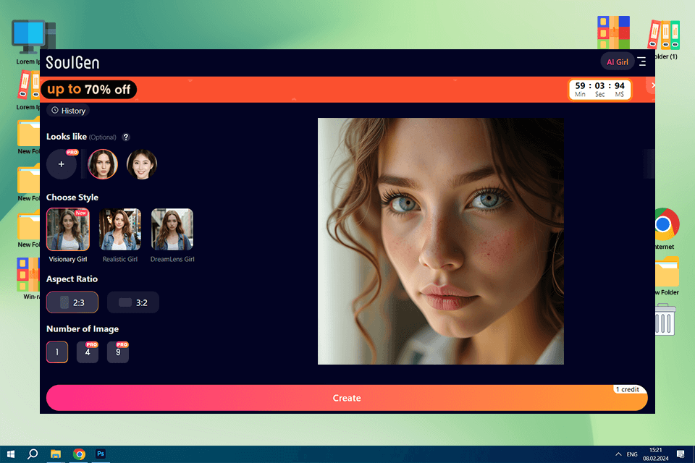Image resolution: width=695 pixels, height=463 pixels.
Task: Add a new PRO looks-like face
Action: click(x=62, y=164)
